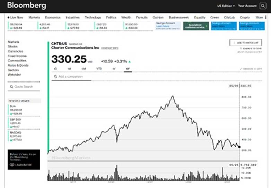Click the minimize chart icon
Screen dimensions: 271x188
coord(241,69)
